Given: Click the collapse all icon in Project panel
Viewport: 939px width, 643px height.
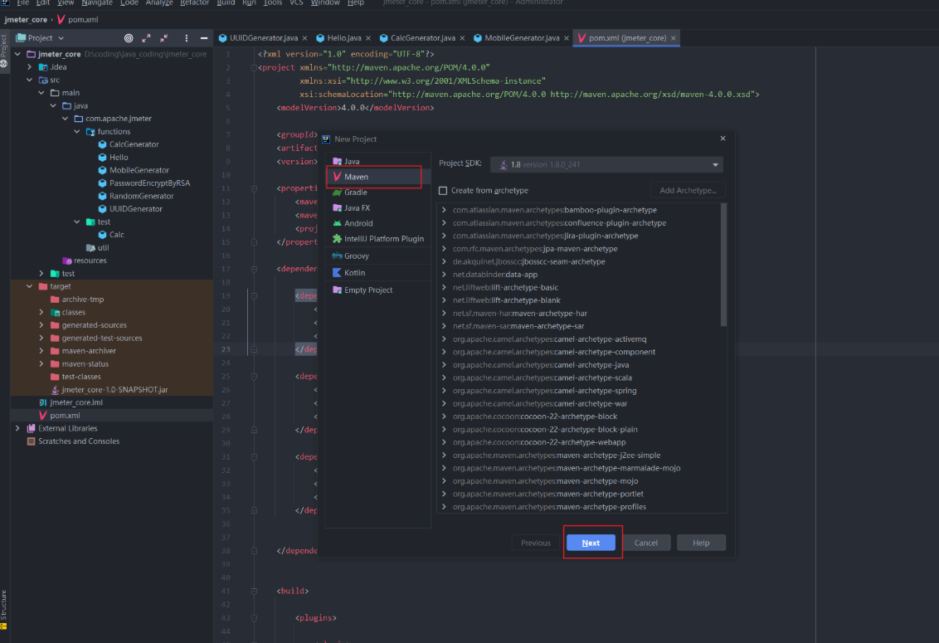Looking at the screenshot, I should (x=163, y=38).
